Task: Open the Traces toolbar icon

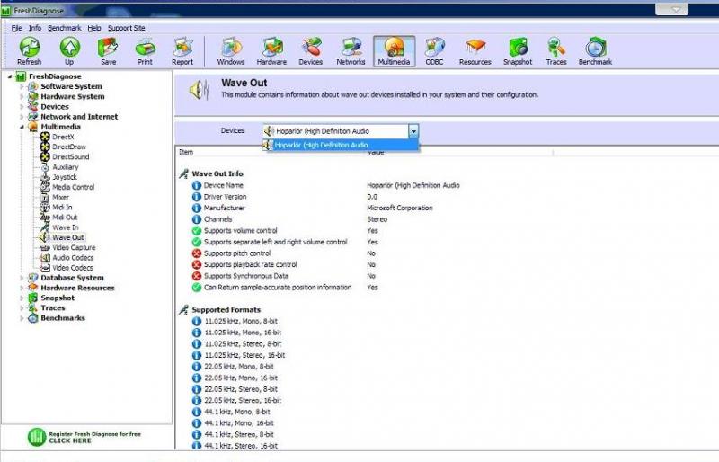Action: (556, 50)
